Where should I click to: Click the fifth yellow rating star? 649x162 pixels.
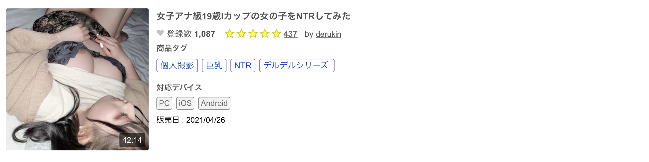(x=276, y=34)
